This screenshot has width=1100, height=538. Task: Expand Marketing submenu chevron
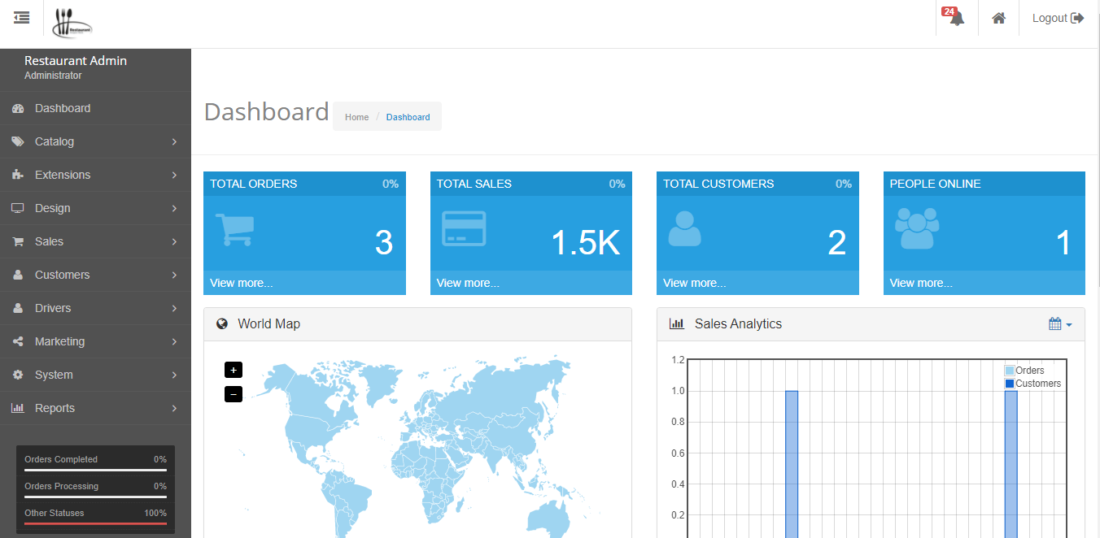[x=174, y=341]
